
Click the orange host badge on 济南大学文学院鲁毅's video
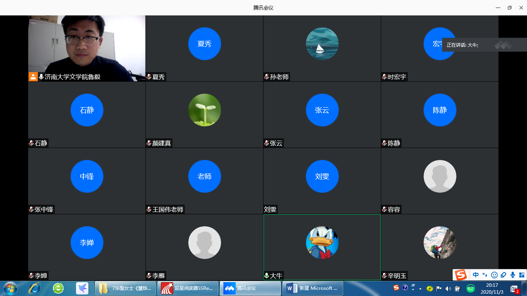[x=33, y=77]
